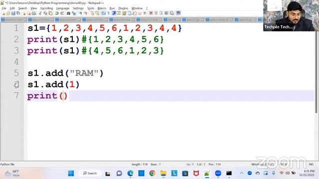Zoom out using the toolbar icon

click(x=86, y=13)
